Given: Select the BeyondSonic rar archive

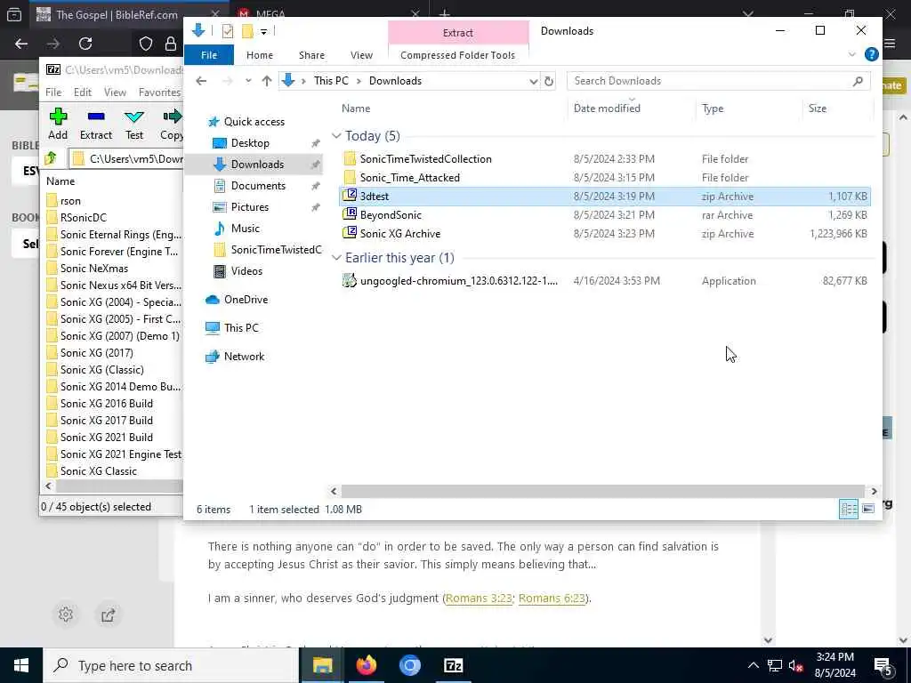Looking at the screenshot, I should tap(604, 215).
